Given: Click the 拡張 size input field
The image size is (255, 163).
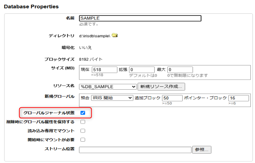Looking at the screenshot, I should [142, 70].
